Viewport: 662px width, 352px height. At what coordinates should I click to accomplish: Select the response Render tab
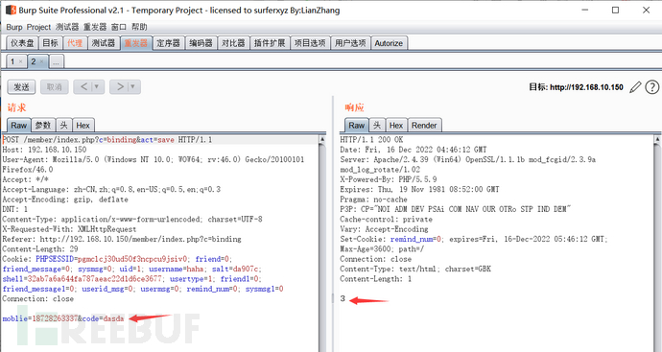click(x=424, y=125)
